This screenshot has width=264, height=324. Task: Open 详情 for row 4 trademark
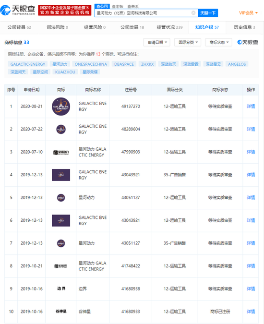click(x=251, y=175)
